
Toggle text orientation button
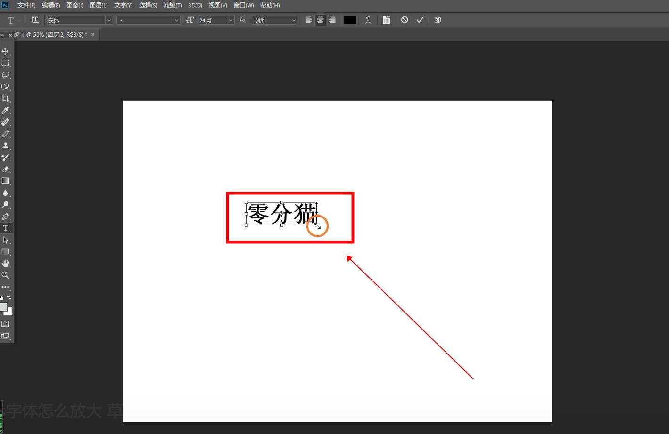pos(35,20)
